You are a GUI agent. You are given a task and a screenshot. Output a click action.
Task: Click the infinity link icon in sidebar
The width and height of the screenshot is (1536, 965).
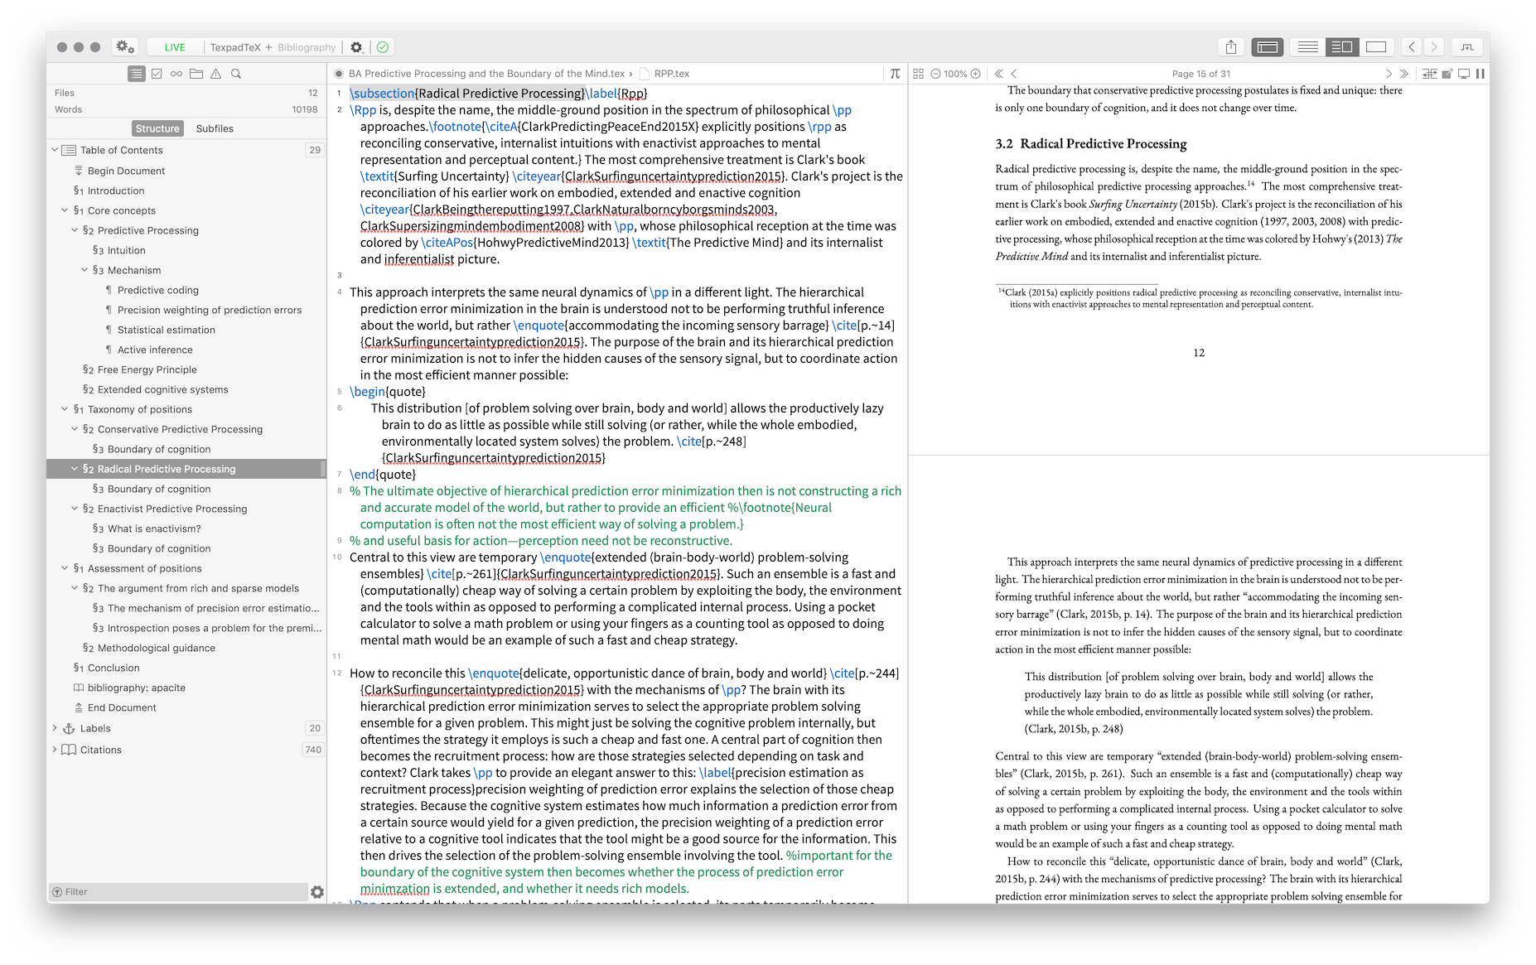176,73
